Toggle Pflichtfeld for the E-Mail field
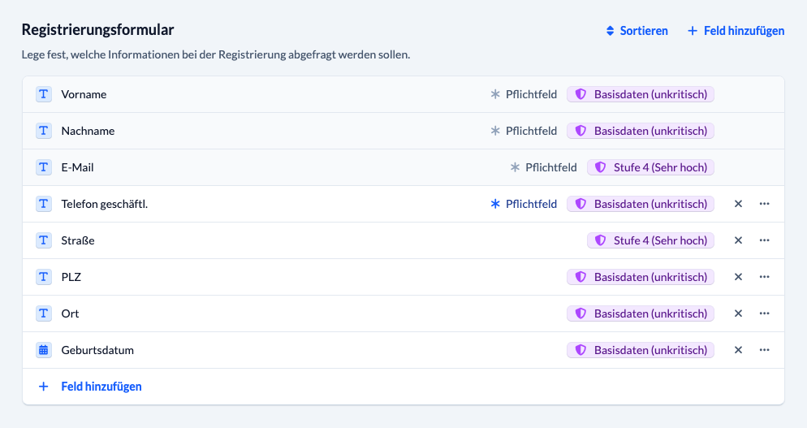 (543, 167)
